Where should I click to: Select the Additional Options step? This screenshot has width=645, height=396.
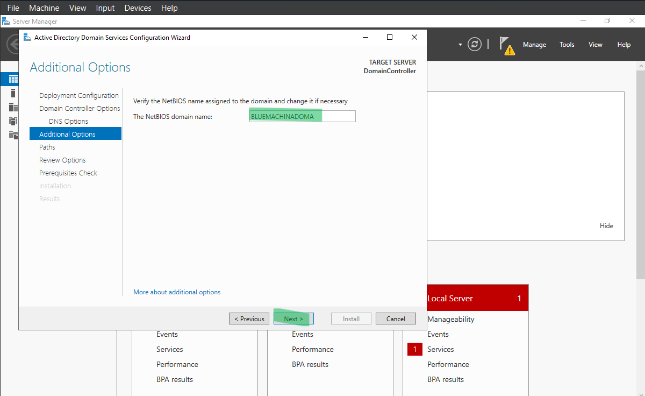point(75,134)
